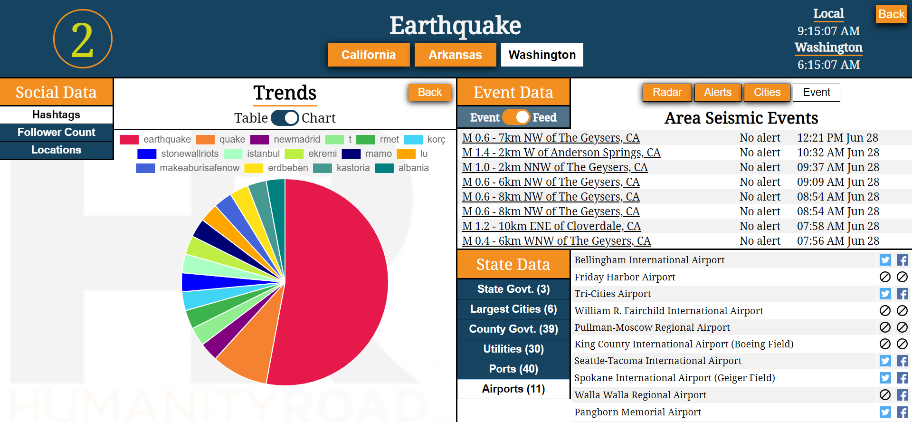Screen dimensions: 912x422
Task: Expand the Airports (11) list
Action: pyautogui.click(x=513, y=389)
